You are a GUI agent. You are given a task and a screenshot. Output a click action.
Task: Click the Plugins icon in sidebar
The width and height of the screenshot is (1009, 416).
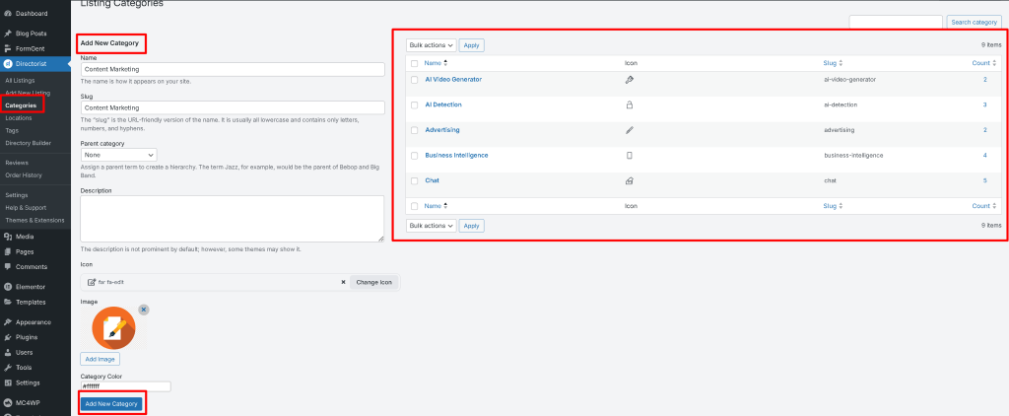click(8, 336)
